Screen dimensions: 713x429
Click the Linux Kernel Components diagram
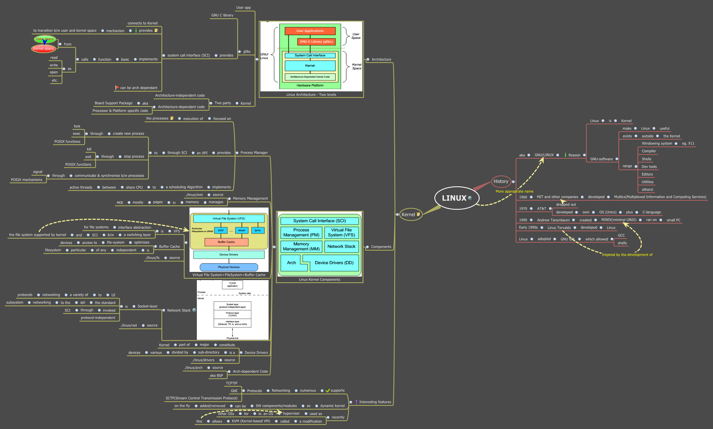pos(320,244)
